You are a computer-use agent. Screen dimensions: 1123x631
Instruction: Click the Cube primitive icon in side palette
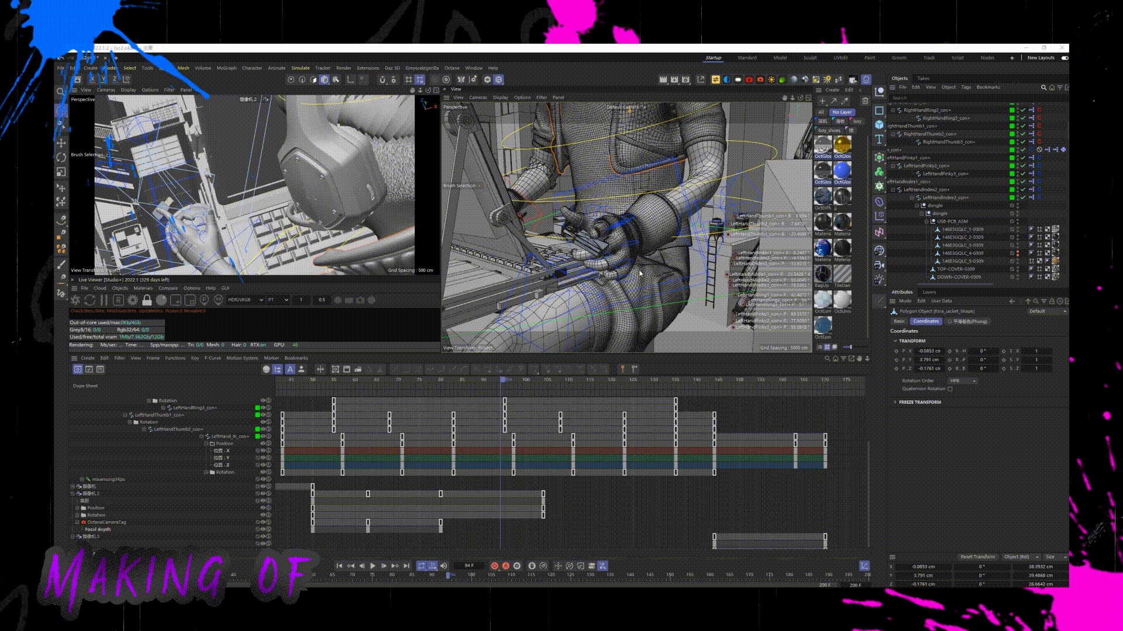pos(879,124)
